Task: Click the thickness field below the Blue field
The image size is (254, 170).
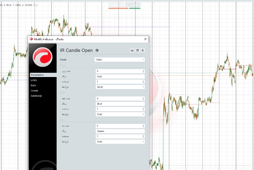Action: tap(120, 109)
